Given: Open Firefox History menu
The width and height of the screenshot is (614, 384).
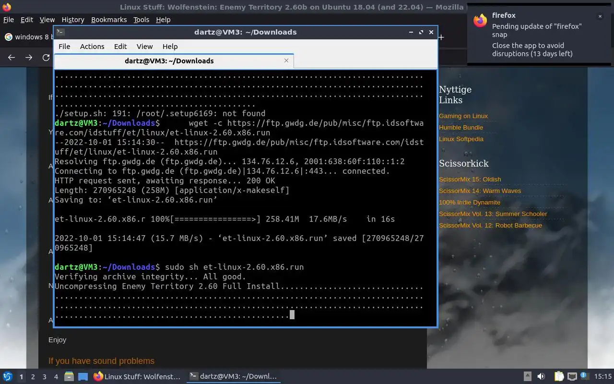Looking at the screenshot, I should pos(73,20).
